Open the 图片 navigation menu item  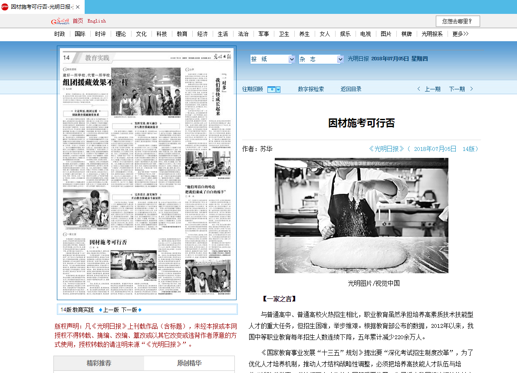386,33
